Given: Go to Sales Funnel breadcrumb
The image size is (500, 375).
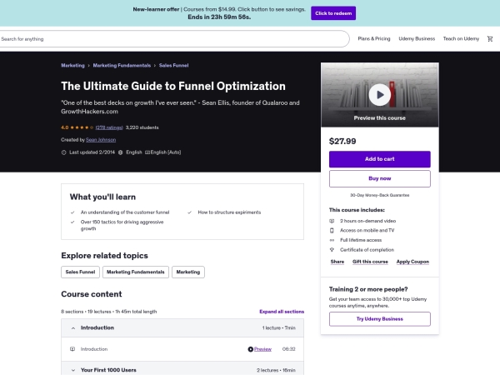Looking at the screenshot, I should coord(174,65).
